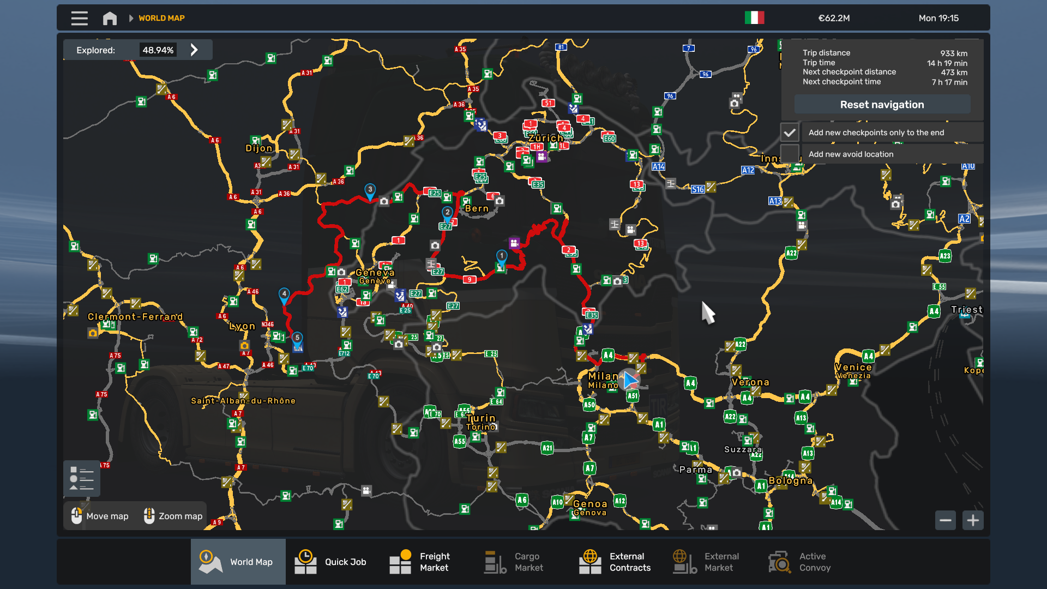The width and height of the screenshot is (1047, 589).
Task: Click the A23 highway shield northeast
Action: 945,256
